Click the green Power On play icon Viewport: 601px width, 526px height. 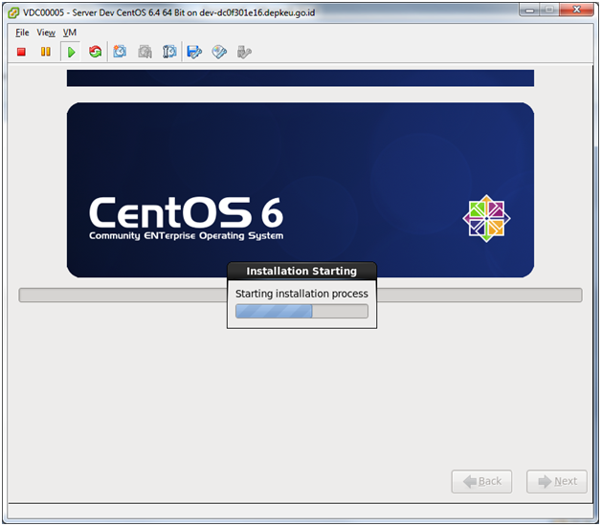71,52
